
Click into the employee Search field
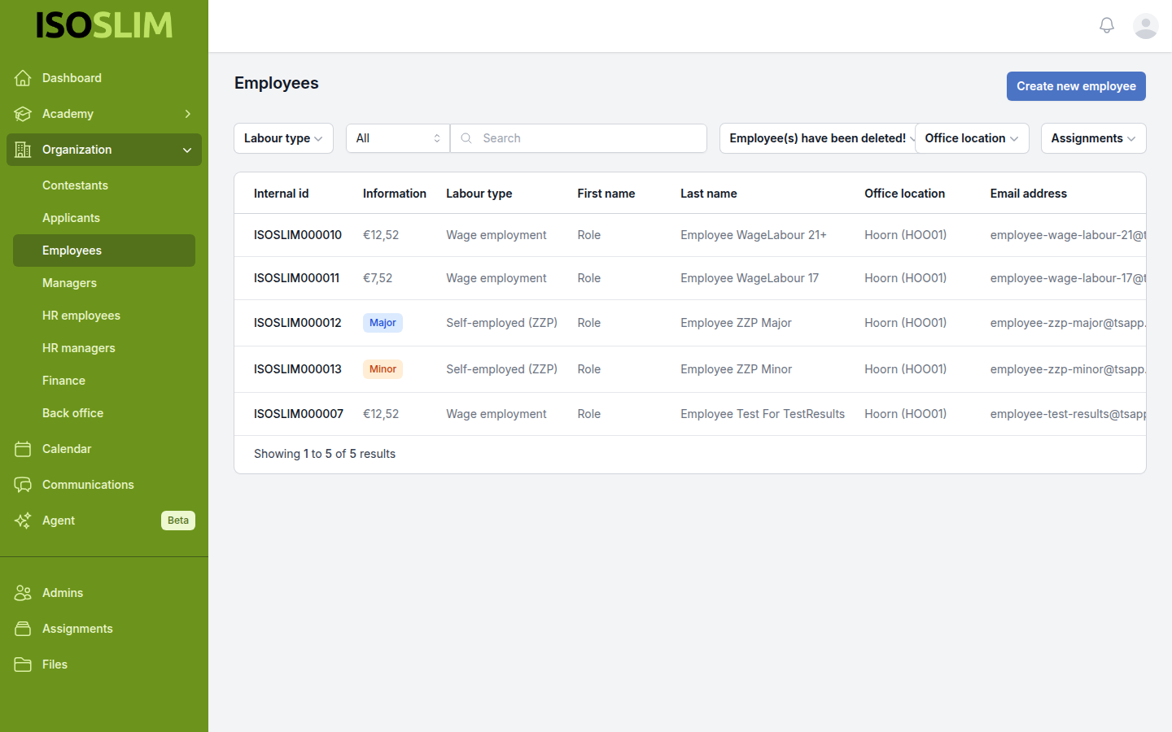586,138
